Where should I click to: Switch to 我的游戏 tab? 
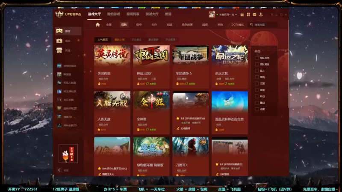(x=113, y=14)
